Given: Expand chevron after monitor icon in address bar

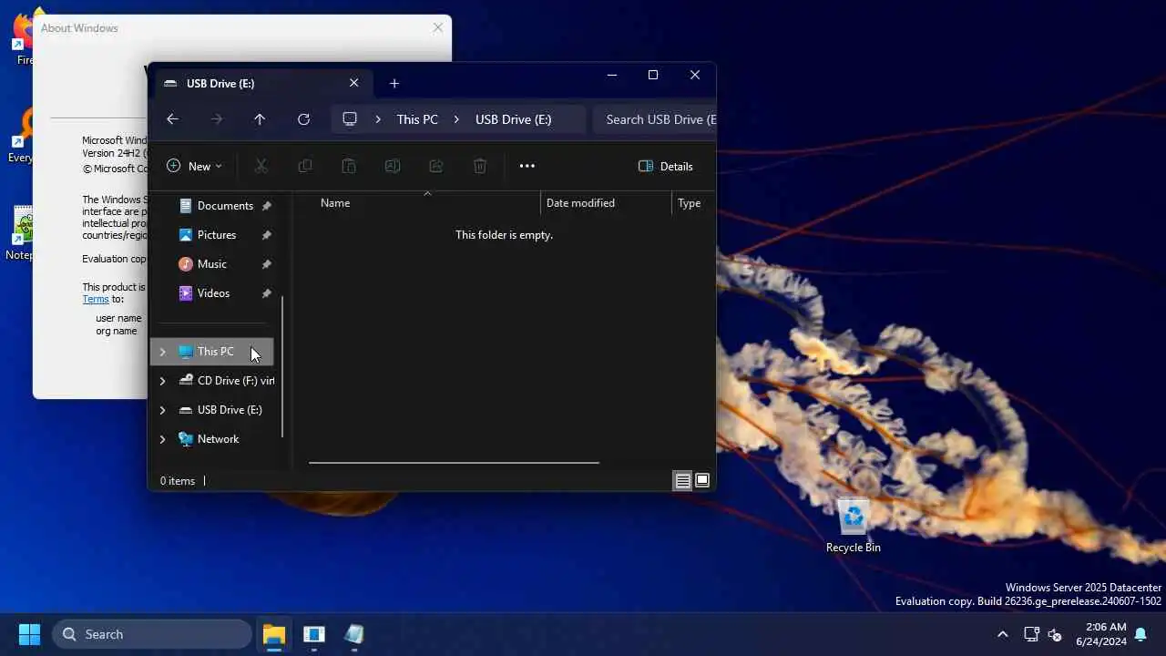Looking at the screenshot, I should [378, 119].
